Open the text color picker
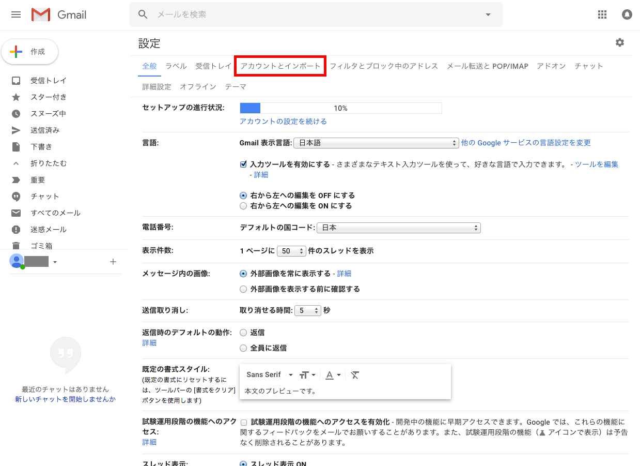Image resolution: width=640 pixels, height=466 pixels. point(333,375)
